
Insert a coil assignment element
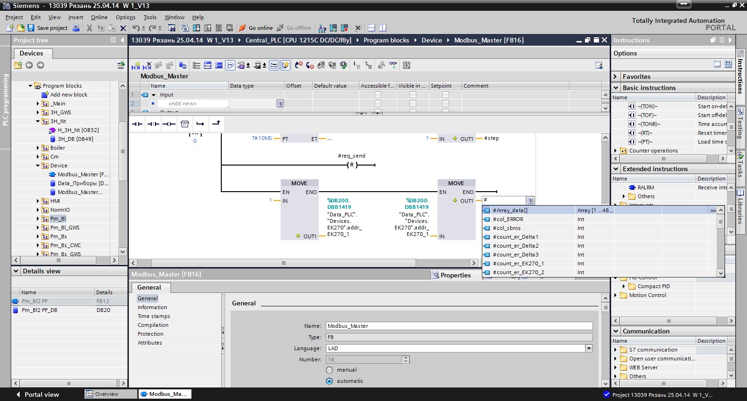pyautogui.click(x=169, y=124)
